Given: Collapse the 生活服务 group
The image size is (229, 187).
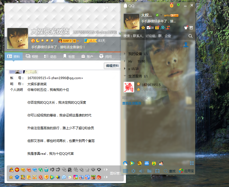Looking at the screenshot, I should (125, 76).
